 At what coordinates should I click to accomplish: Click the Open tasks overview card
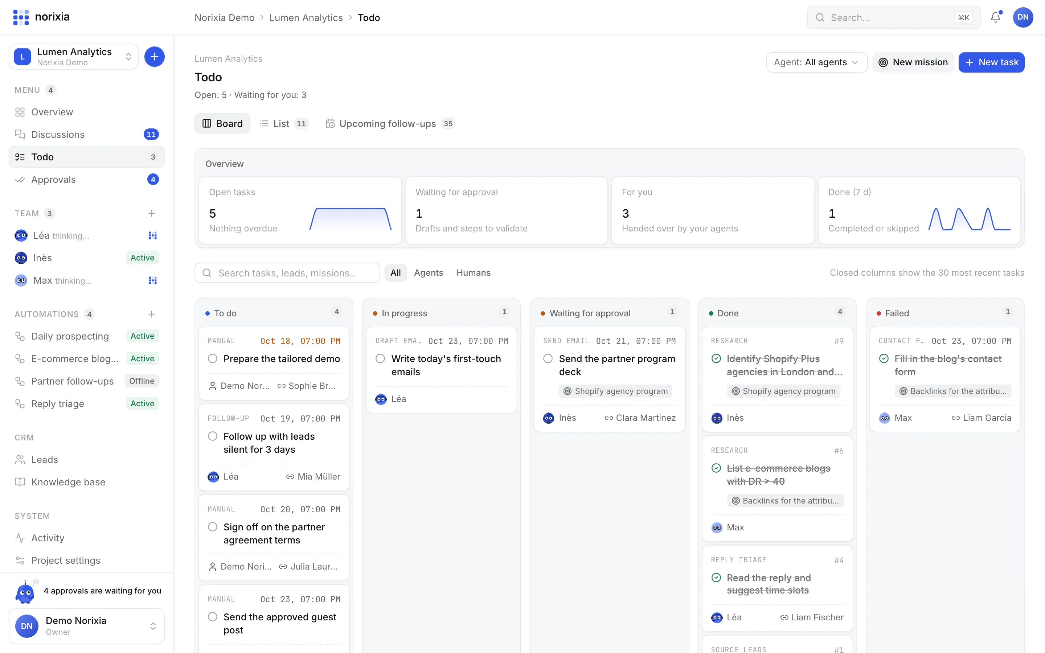pyautogui.click(x=300, y=210)
